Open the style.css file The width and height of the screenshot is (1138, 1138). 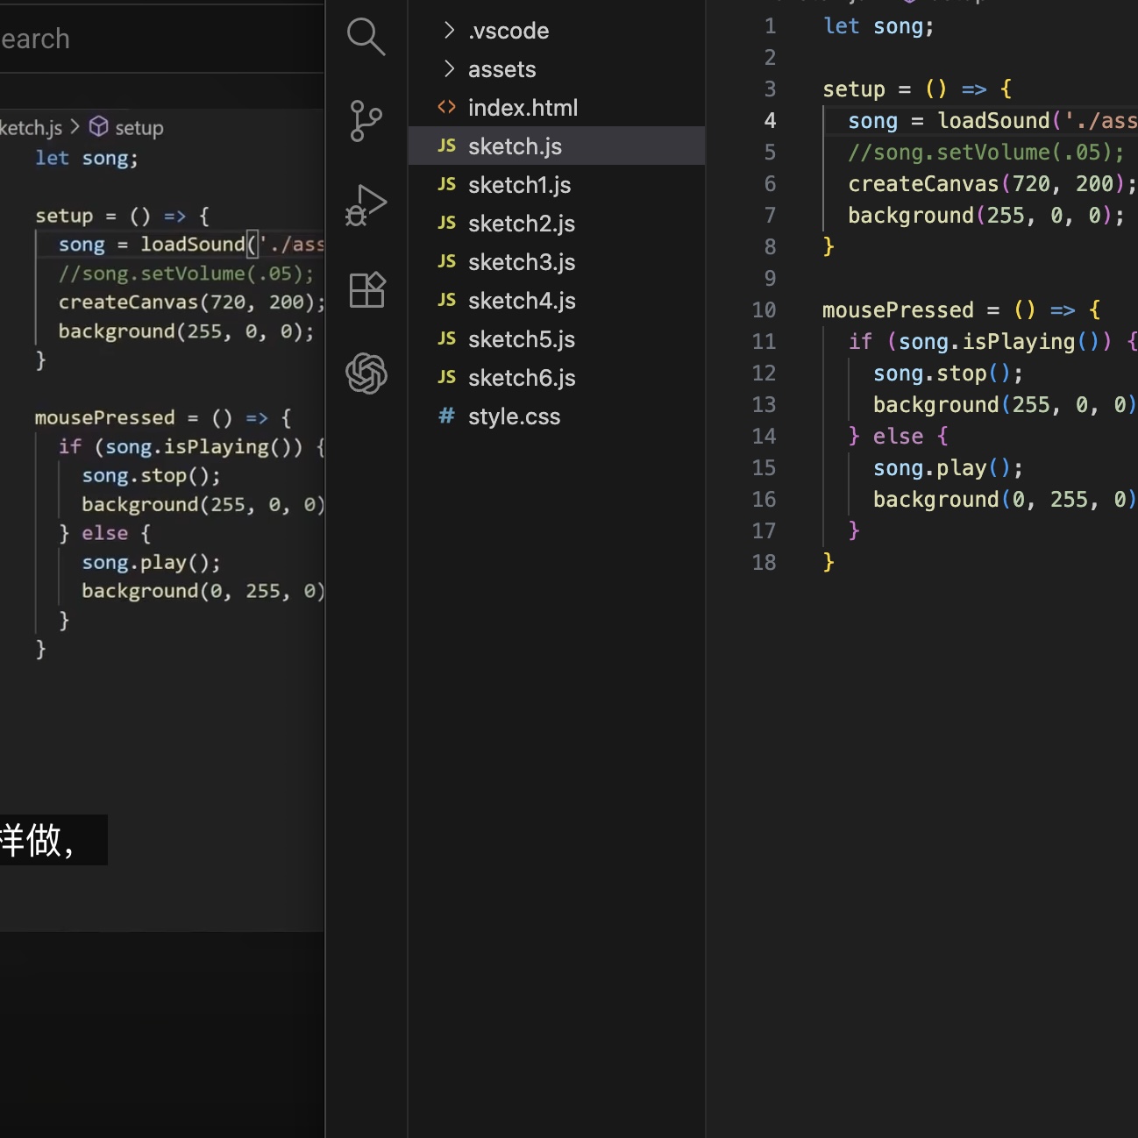[x=514, y=416]
